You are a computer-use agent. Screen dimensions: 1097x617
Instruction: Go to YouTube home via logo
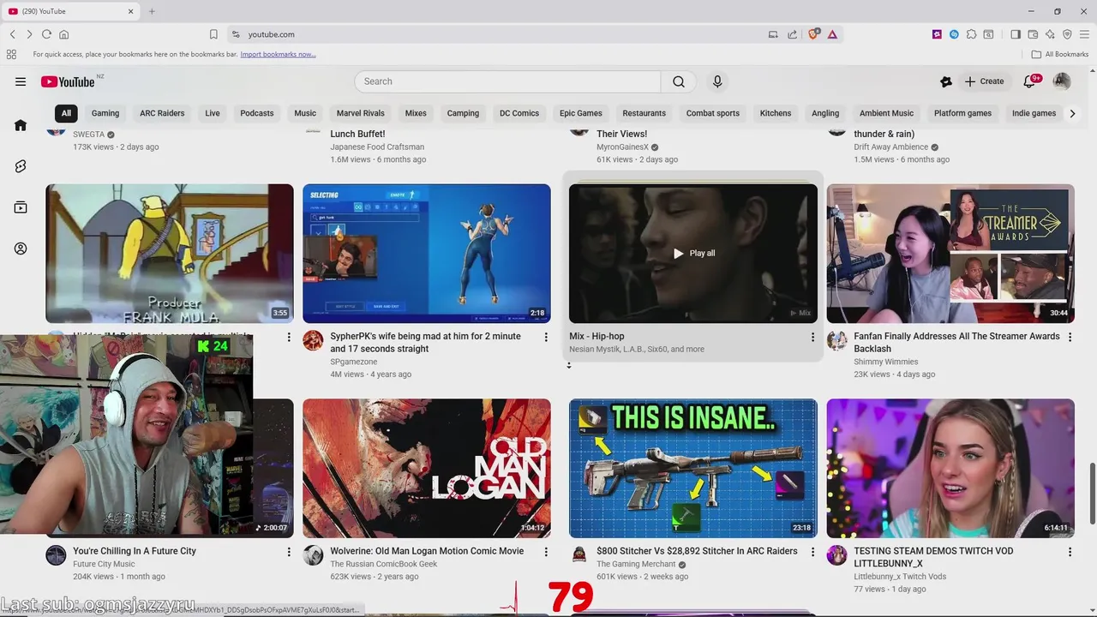pos(68,81)
